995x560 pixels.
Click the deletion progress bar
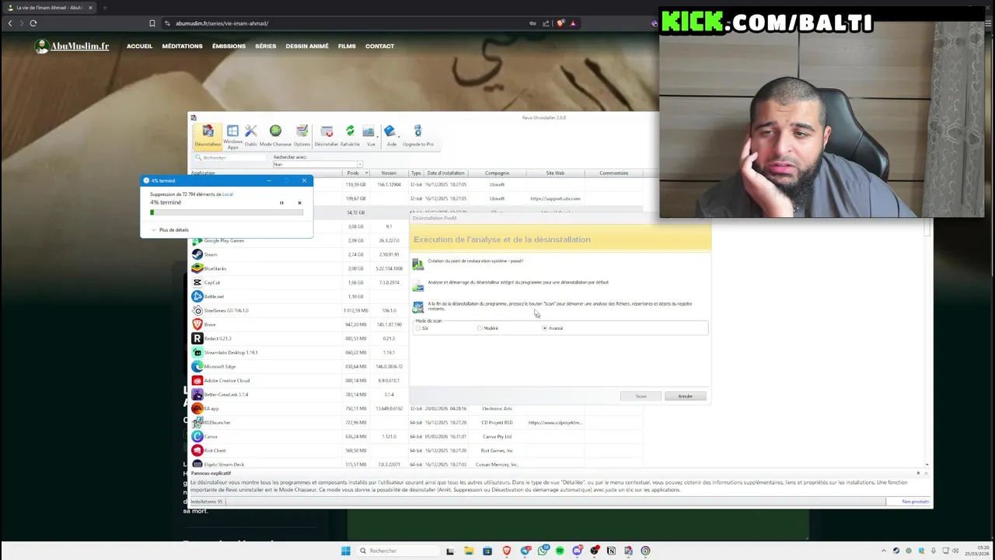(227, 212)
